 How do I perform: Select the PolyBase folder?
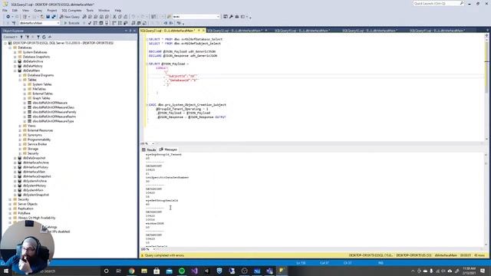pos(24,213)
